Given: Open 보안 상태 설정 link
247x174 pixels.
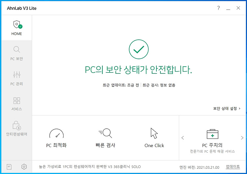Looking at the screenshot, I should (227, 109).
